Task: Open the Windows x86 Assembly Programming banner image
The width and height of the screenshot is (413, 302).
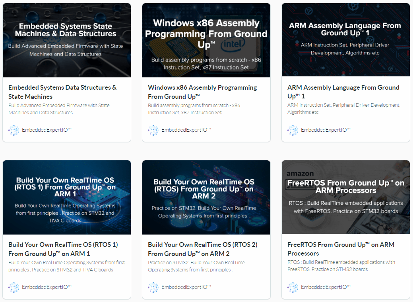Action: click(x=206, y=40)
